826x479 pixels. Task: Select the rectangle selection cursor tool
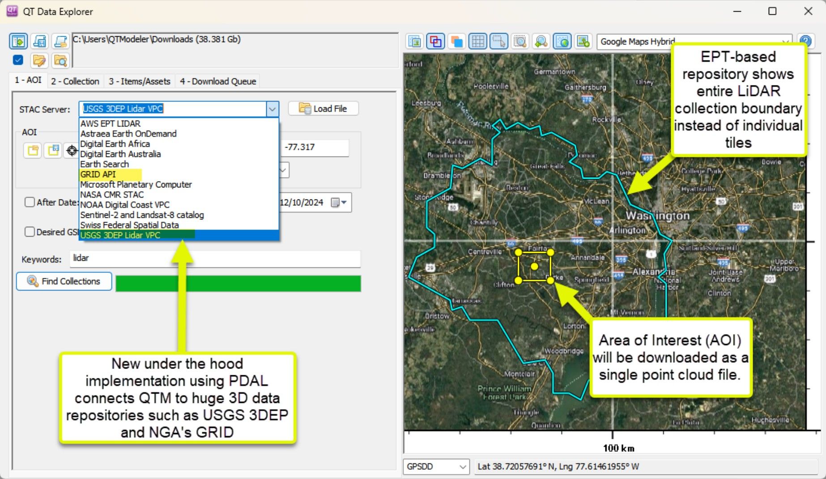coord(498,42)
